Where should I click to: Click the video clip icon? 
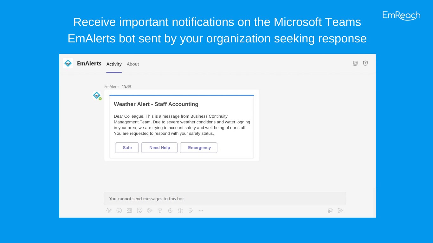331,210
